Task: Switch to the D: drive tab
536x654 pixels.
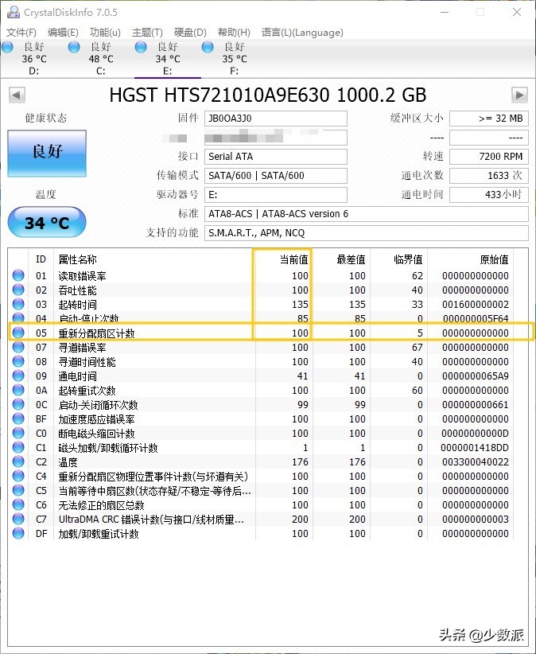Action: click(x=33, y=58)
